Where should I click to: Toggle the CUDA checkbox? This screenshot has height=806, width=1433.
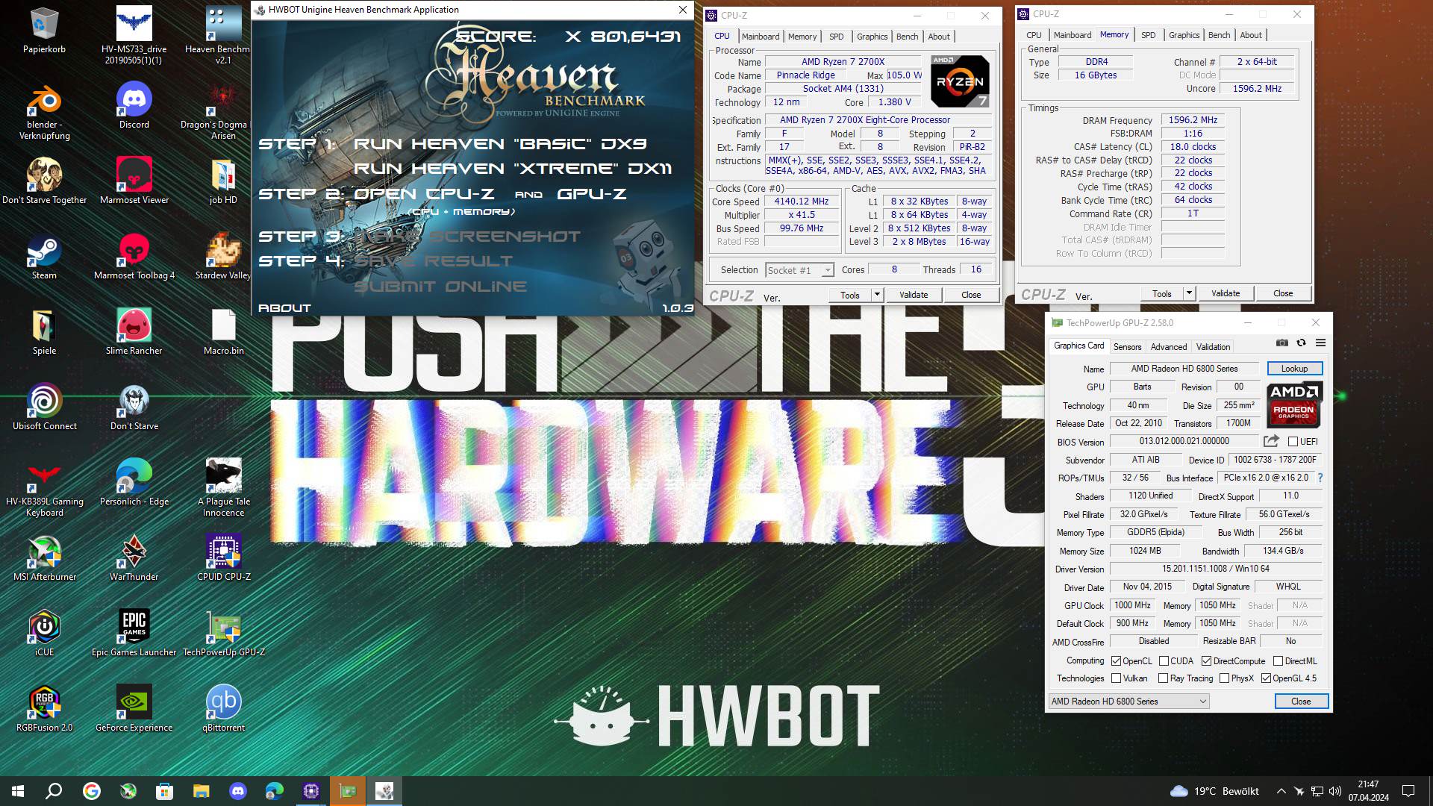(x=1164, y=661)
